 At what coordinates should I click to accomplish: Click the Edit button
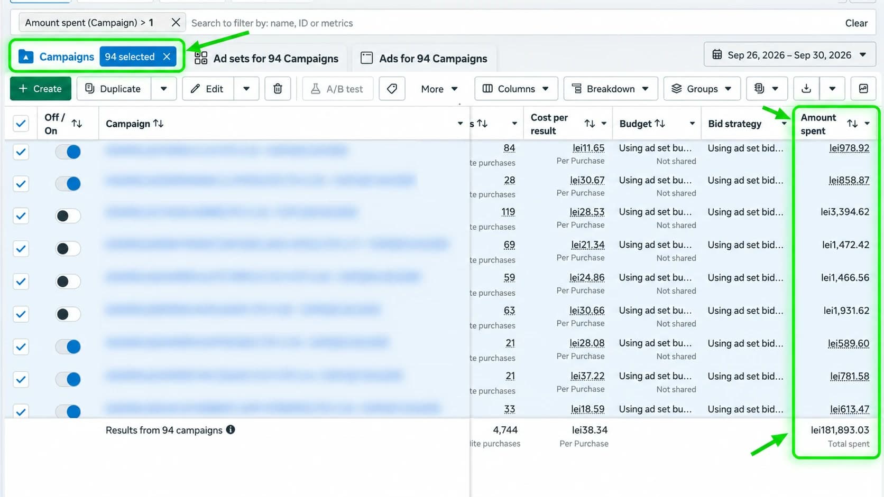[208, 89]
